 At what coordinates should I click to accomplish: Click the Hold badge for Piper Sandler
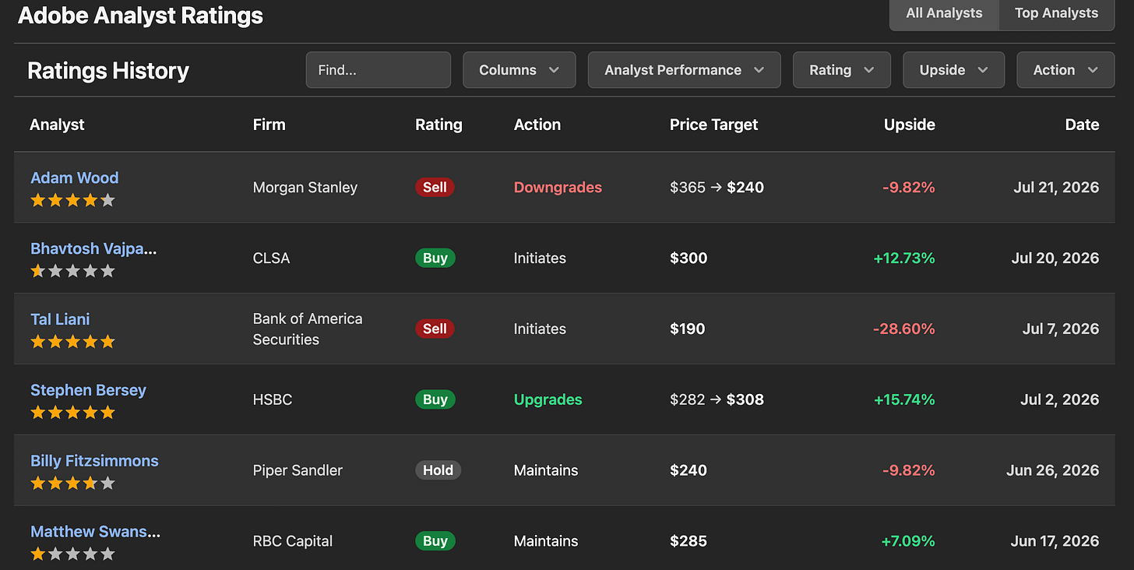point(438,470)
